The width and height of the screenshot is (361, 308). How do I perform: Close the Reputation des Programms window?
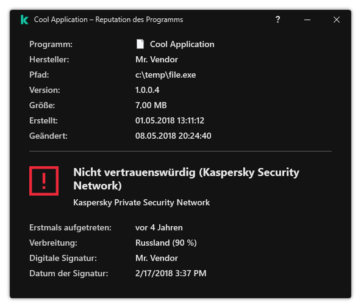pyautogui.click(x=337, y=20)
